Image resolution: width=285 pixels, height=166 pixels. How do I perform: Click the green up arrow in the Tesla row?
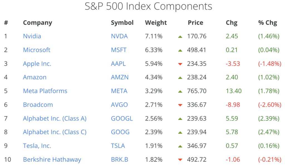[x=180, y=146]
